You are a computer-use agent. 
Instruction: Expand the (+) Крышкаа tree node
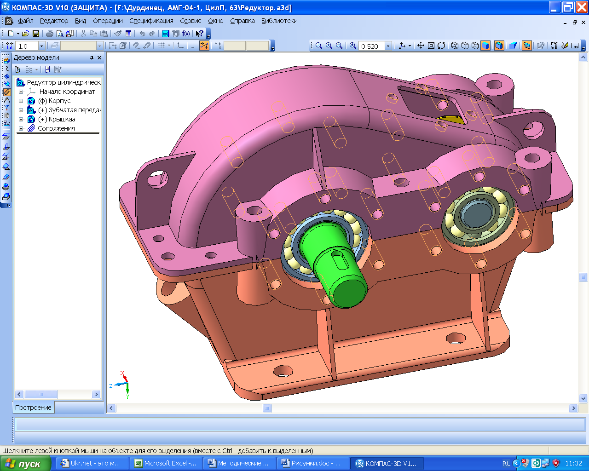pos(21,119)
